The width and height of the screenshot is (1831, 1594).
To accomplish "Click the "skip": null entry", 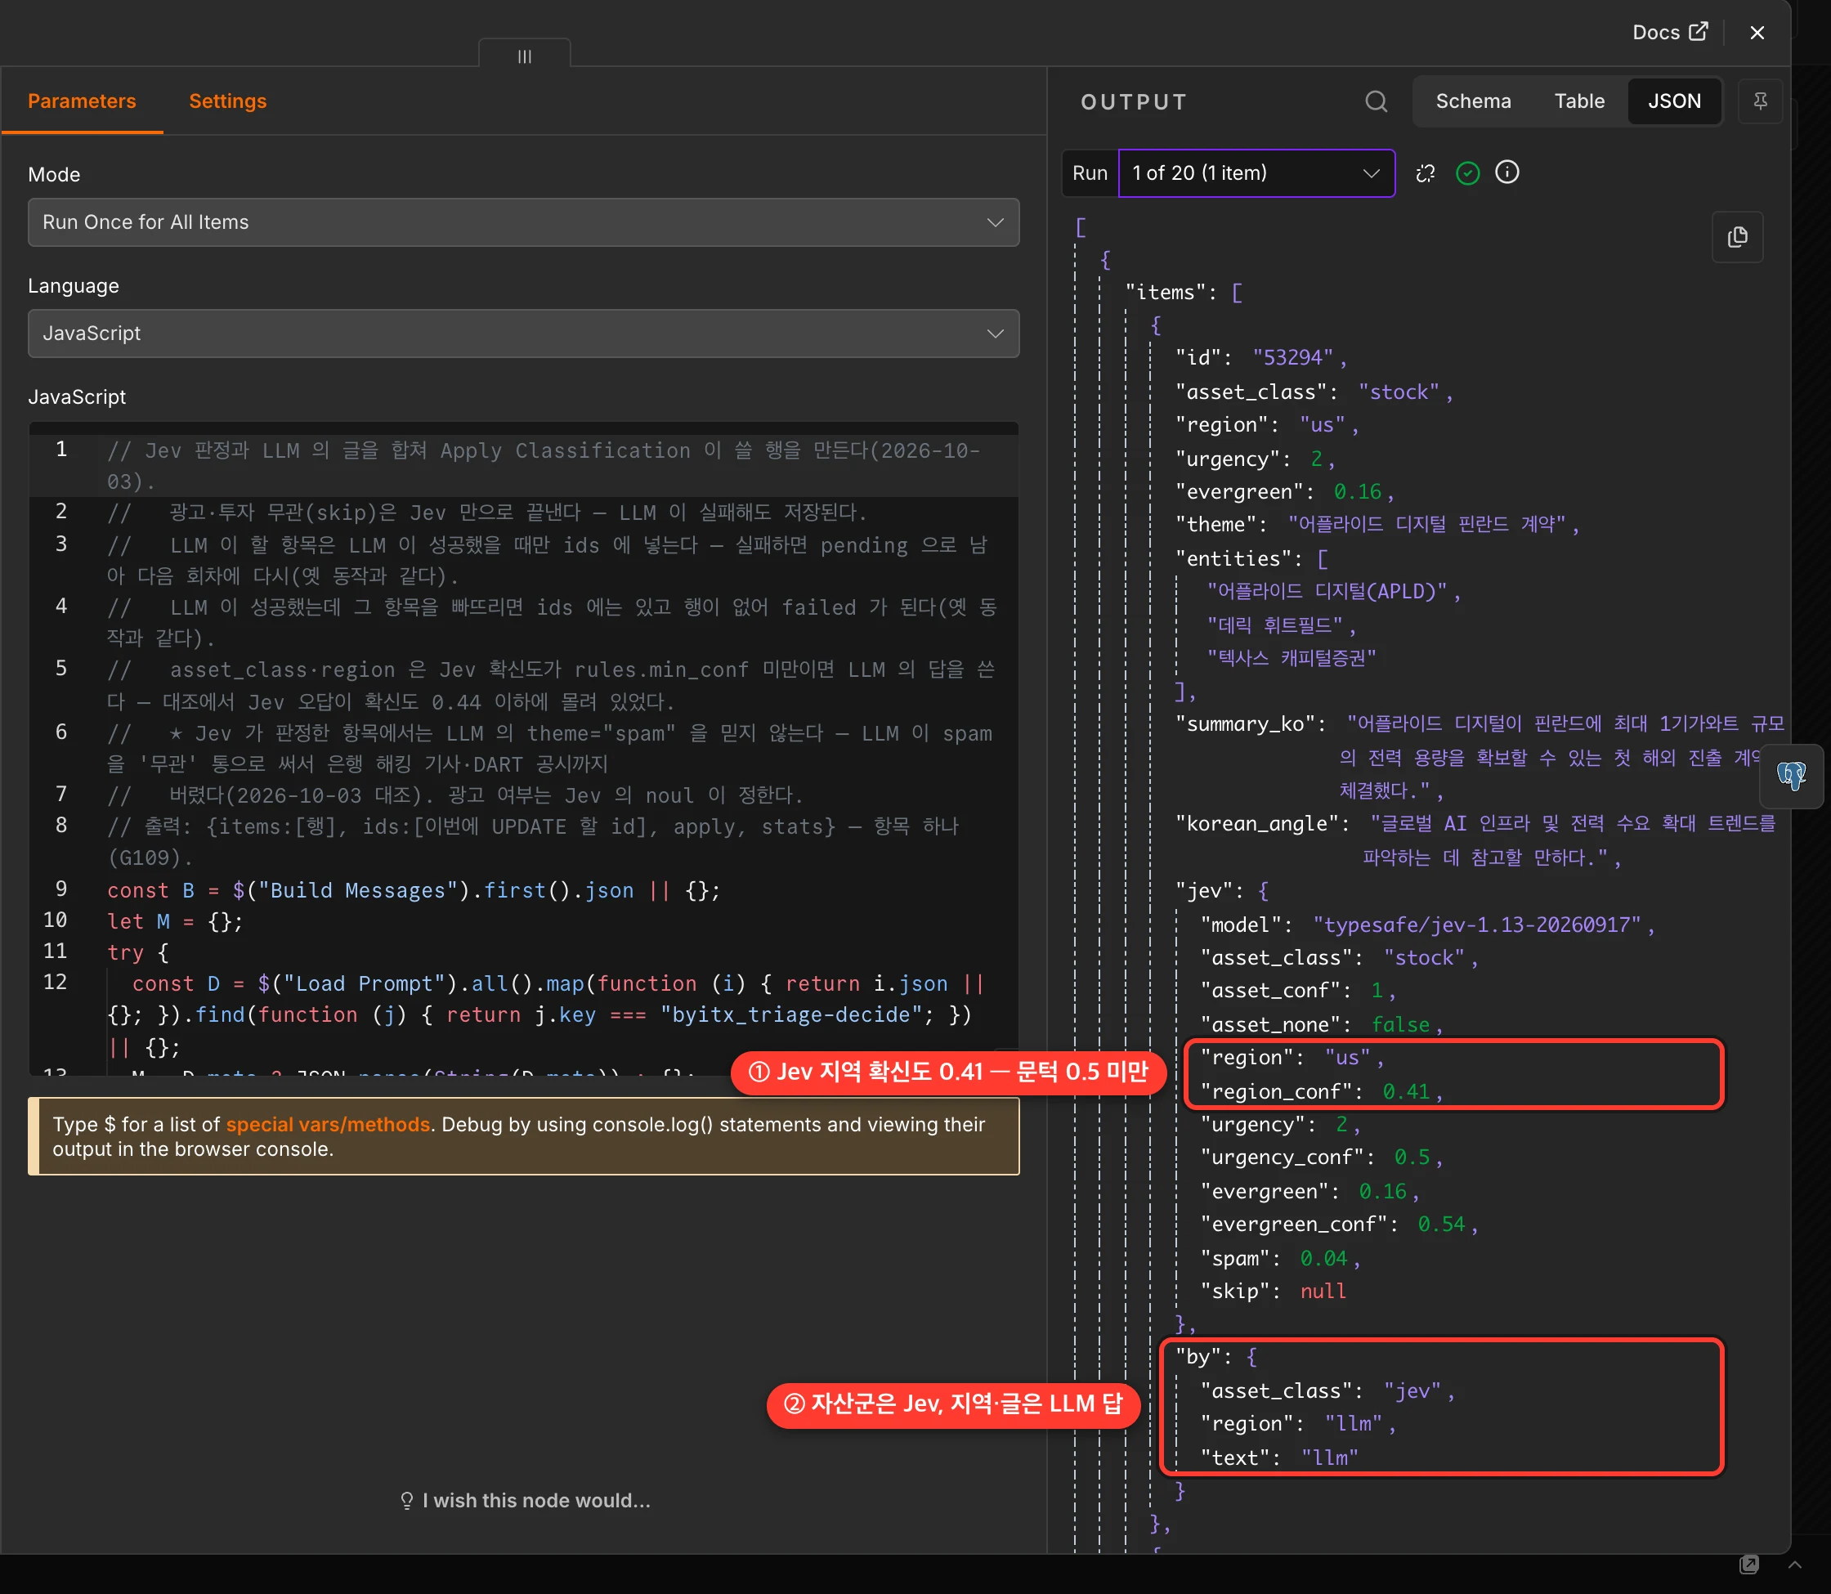I will tap(1273, 1292).
